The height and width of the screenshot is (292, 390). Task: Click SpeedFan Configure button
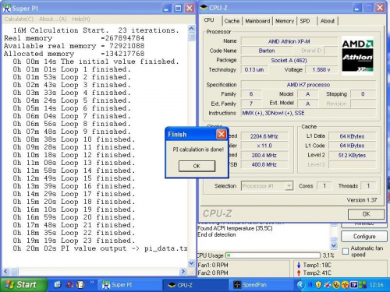[364, 237]
